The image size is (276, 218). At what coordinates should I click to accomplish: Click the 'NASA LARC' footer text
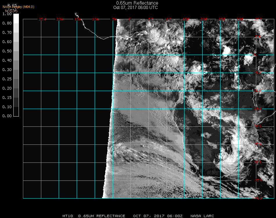(x=202, y=216)
